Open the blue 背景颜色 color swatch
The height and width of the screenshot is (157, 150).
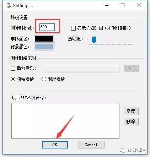pos(44,47)
